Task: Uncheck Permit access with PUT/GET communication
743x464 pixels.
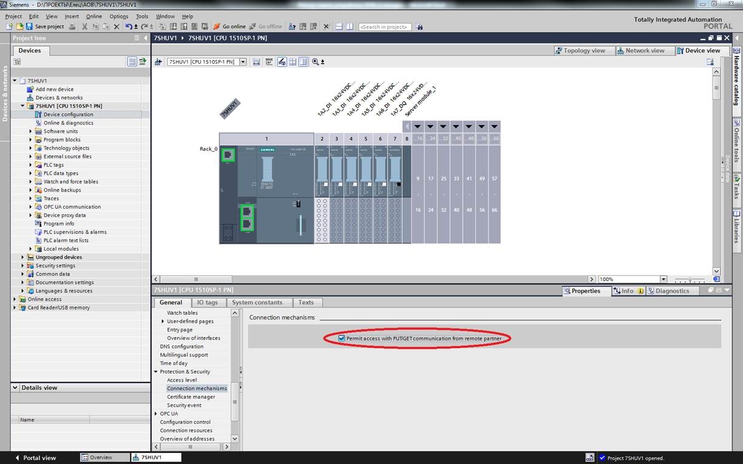Action: click(x=341, y=338)
